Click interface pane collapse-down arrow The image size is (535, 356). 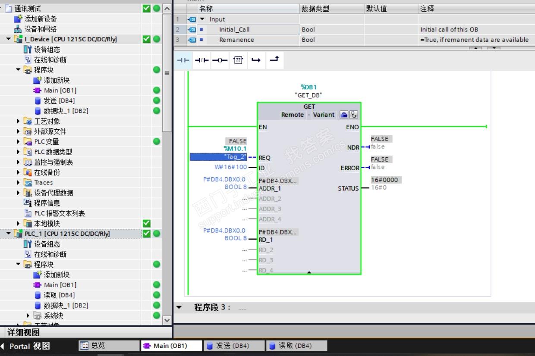(x=494, y=48)
